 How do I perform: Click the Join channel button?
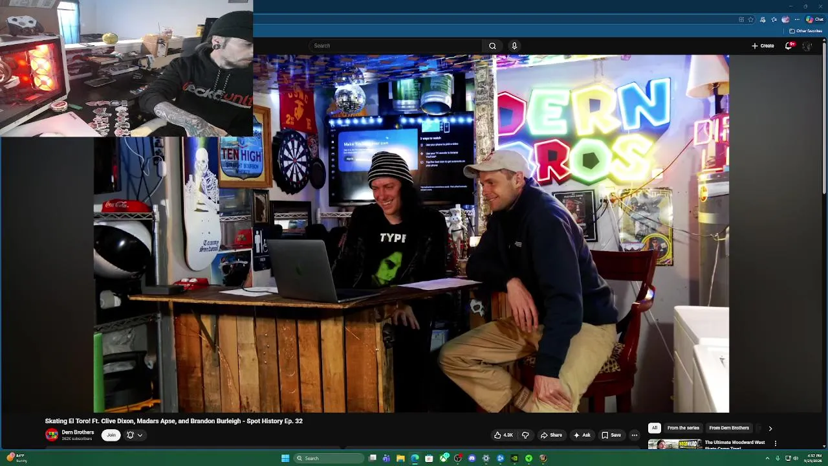tap(111, 435)
